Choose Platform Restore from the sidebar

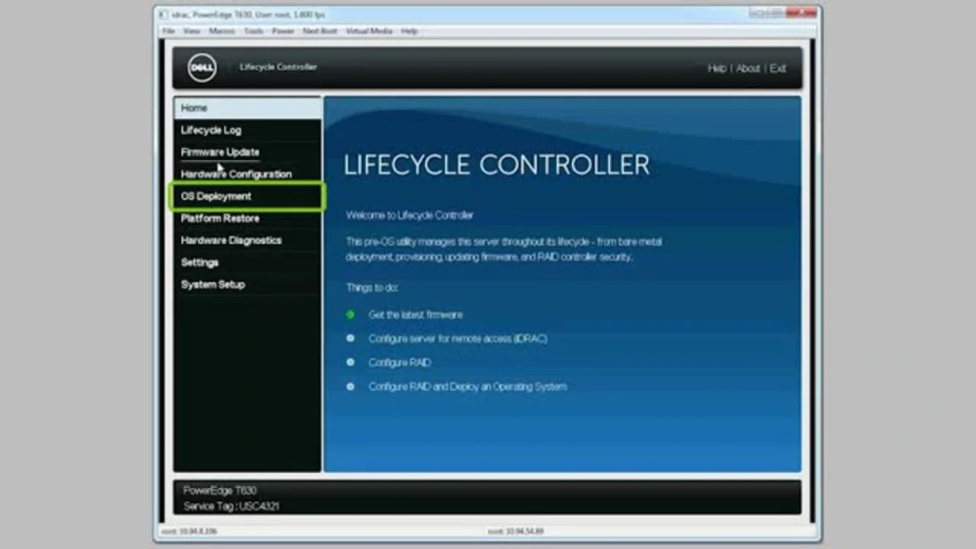point(220,218)
